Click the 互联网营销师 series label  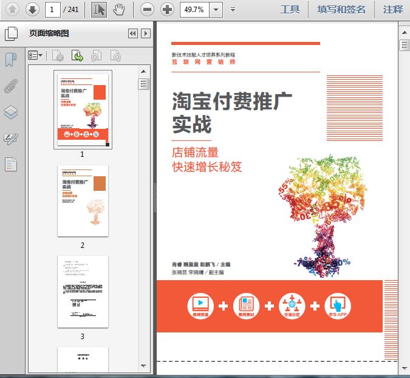203,62
